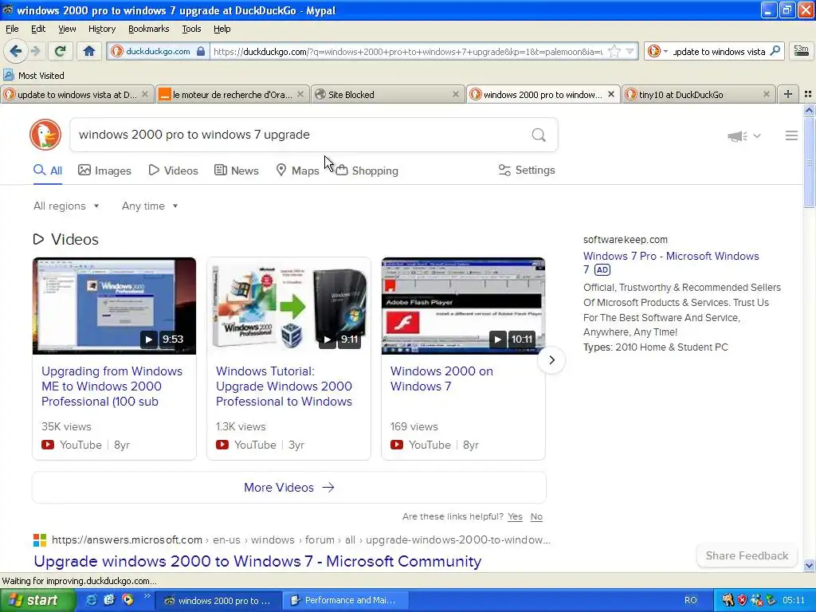Open the search Settings dropdown

coord(527,170)
